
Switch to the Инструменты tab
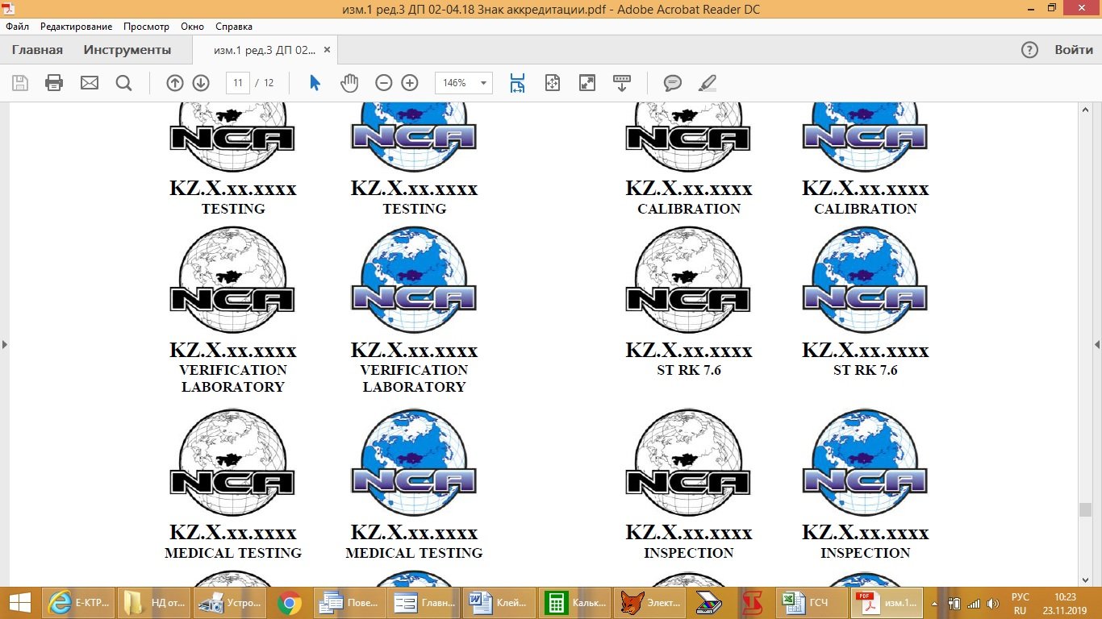(x=127, y=50)
